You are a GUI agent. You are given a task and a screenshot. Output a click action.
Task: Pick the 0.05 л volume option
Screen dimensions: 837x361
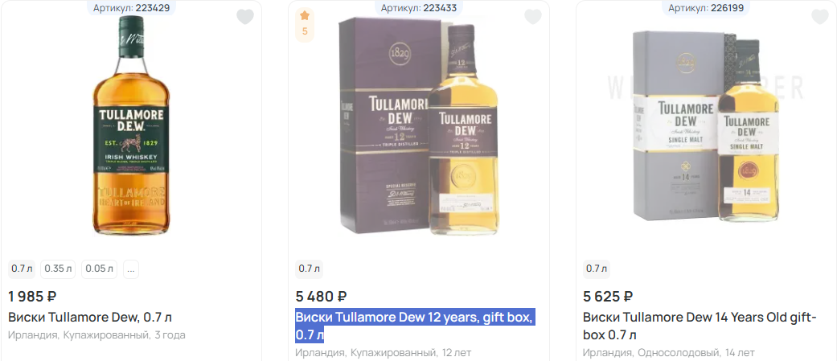100,269
